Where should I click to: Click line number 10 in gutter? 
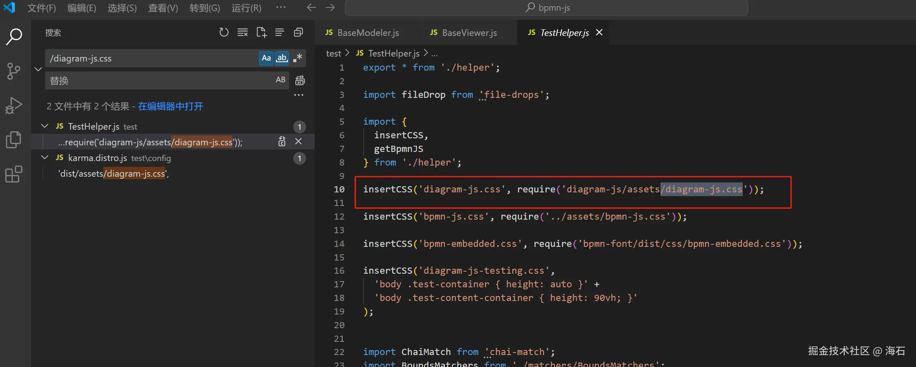click(x=339, y=189)
